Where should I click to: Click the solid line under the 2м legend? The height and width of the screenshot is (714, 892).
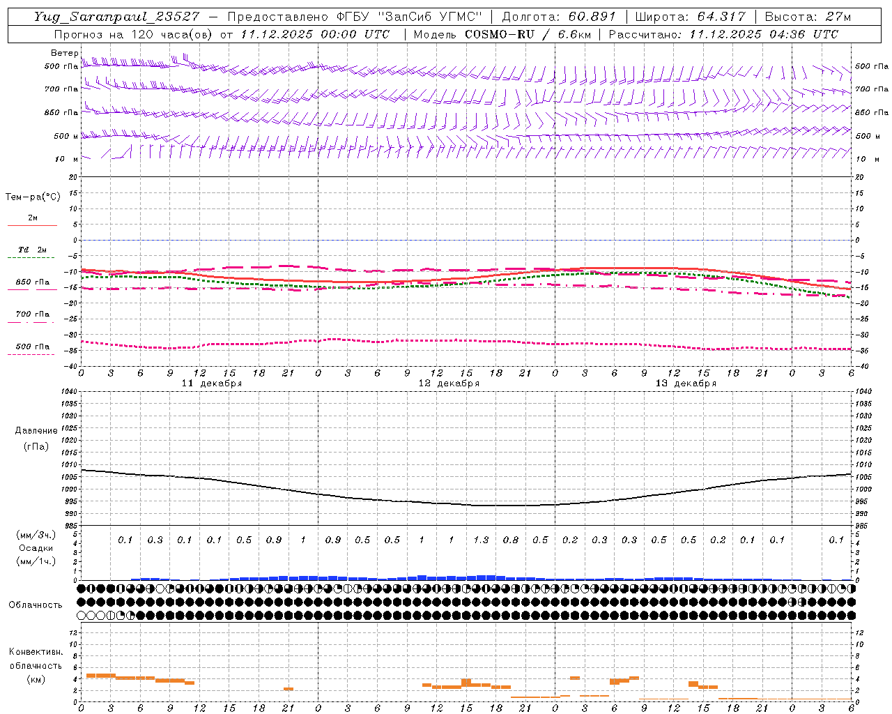tap(32, 226)
